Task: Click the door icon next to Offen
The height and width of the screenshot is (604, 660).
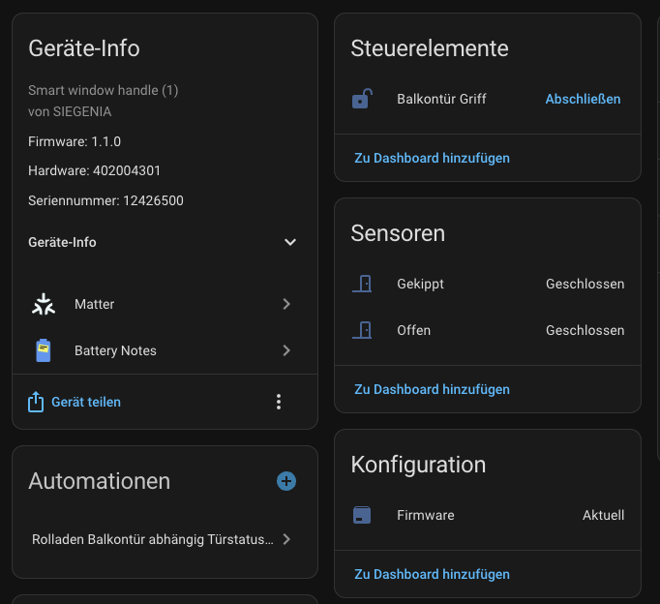Action: coord(362,330)
